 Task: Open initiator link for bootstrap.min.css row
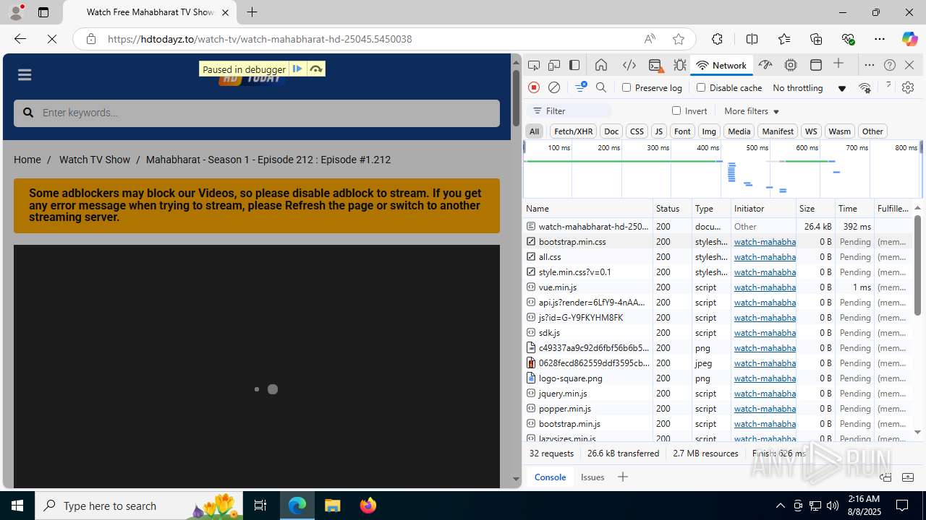point(765,241)
